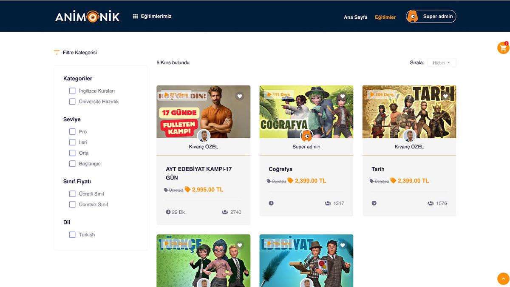Expand the Eğitimlerimiz menu
This screenshot has height=287, width=510.
click(x=152, y=16)
